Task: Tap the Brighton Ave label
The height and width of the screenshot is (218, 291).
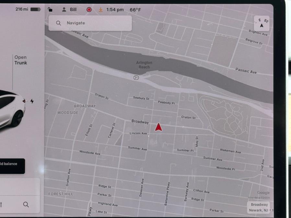Action: tap(258, 33)
